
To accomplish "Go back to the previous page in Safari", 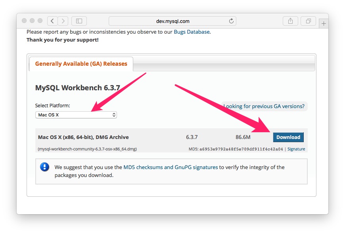I will pyautogui.click(x=53, y=21).
